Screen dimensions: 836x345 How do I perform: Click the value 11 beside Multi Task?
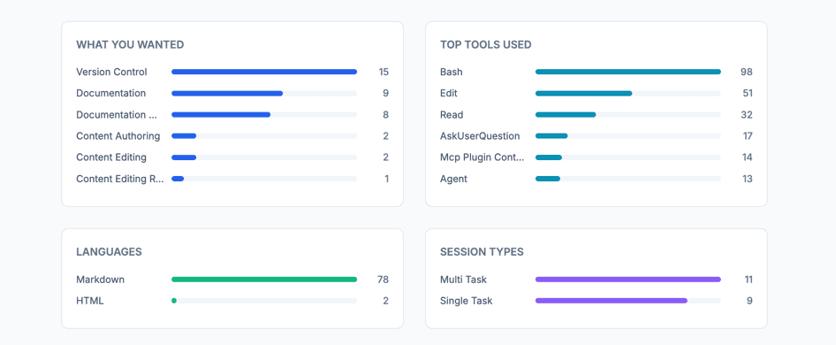click(x=748, y=280)
